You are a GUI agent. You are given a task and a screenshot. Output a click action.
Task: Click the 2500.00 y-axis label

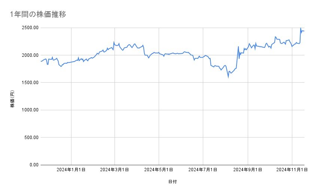click(29, 28)
